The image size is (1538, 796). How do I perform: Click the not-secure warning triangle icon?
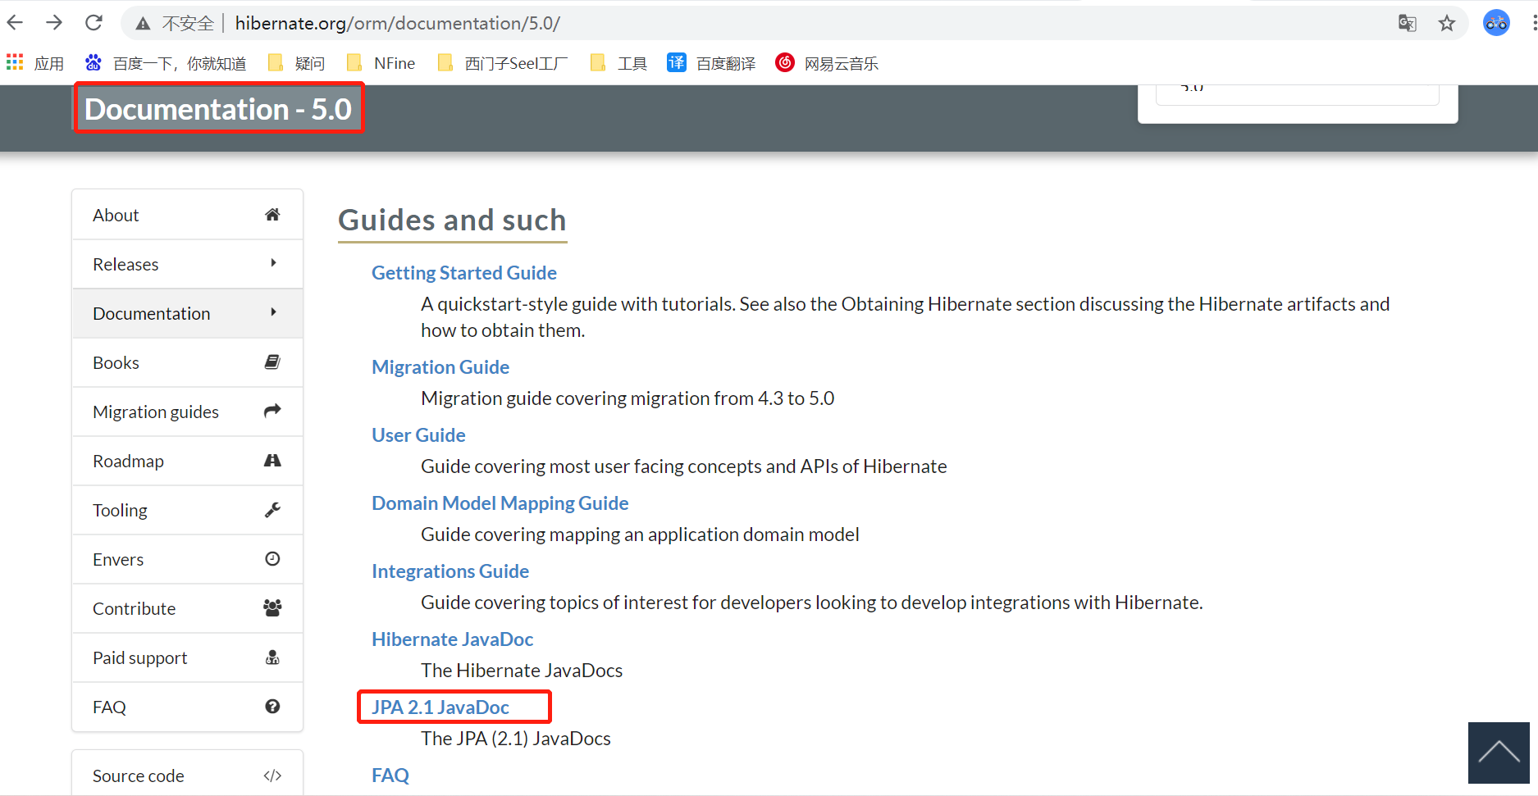(x=143, y=24)
